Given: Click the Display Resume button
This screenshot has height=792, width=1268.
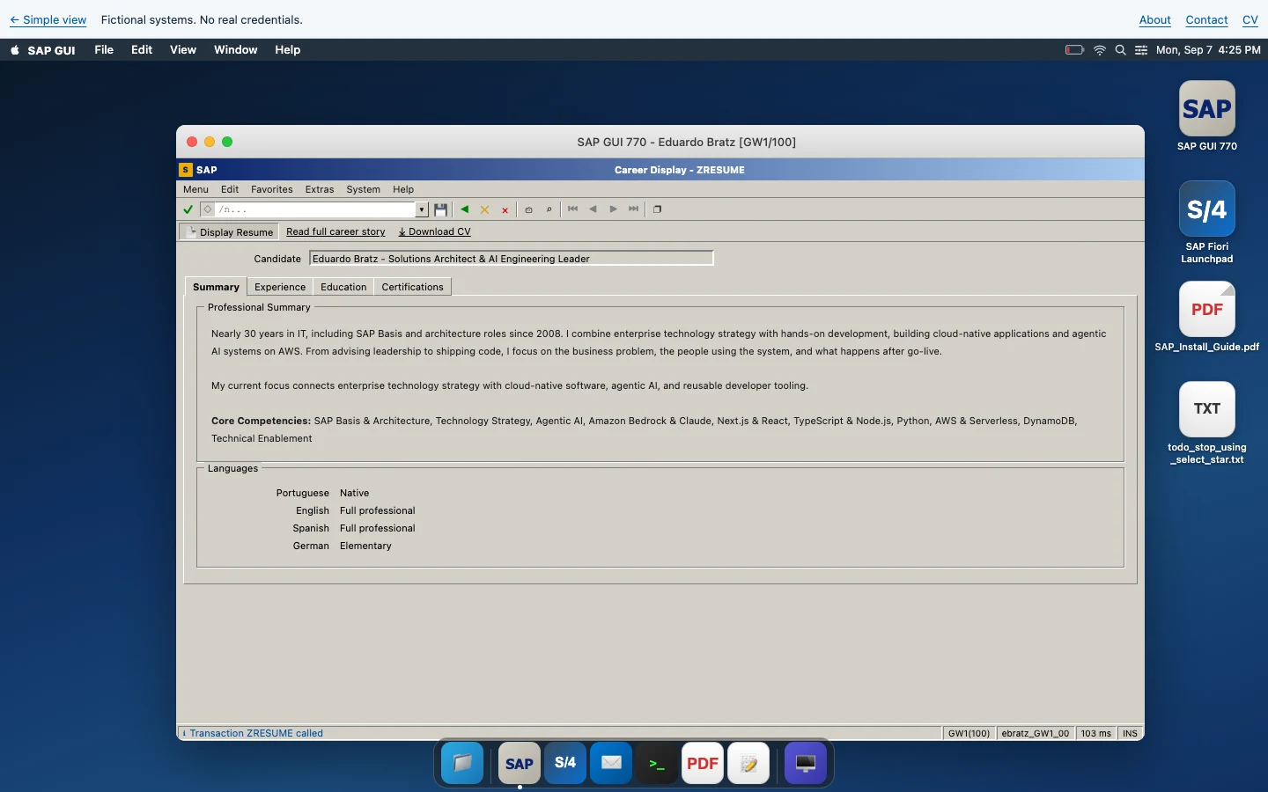Looking at the screenshot, I should click(229, 231).
